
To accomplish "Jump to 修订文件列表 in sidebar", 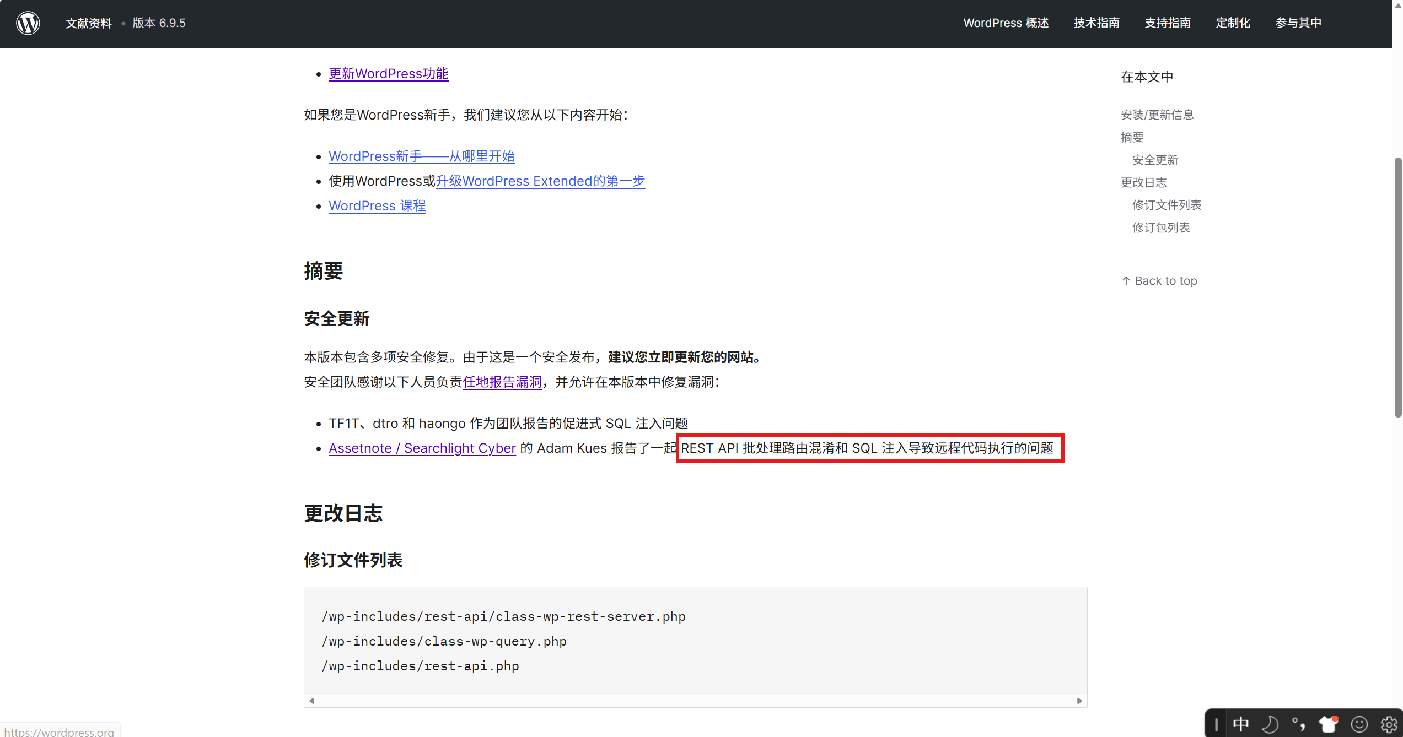I will [1167, 205].
